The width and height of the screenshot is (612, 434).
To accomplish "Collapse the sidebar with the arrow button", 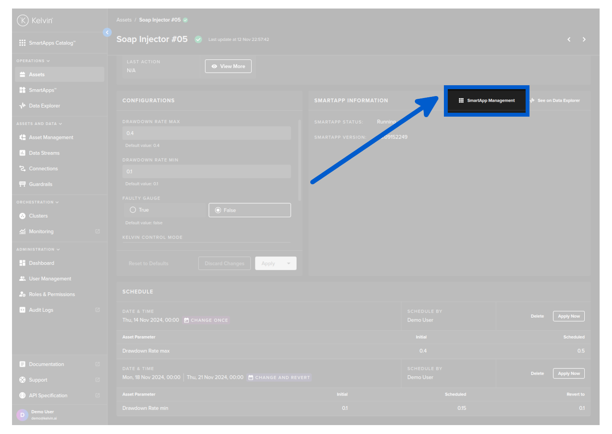I will 107,33.
